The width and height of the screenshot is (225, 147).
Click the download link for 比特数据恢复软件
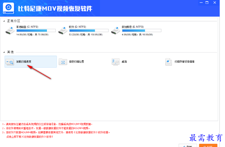point(30,137)
